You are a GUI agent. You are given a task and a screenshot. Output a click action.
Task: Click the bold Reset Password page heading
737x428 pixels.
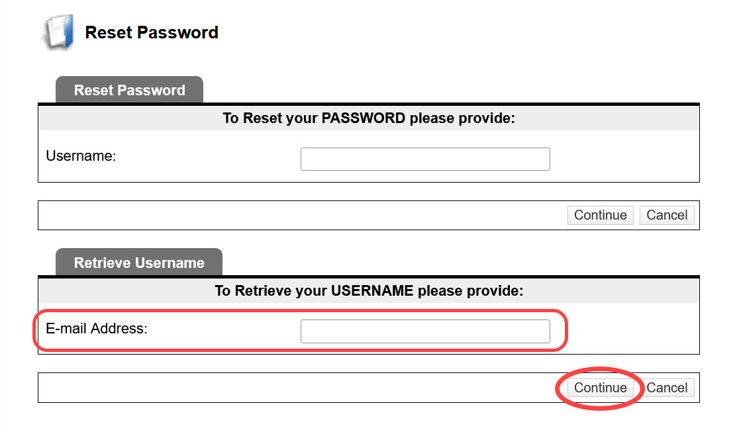click(x=152, y=32)
